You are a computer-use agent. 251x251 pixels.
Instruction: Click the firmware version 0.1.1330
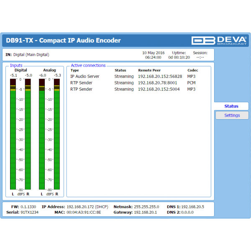(28, 207)
